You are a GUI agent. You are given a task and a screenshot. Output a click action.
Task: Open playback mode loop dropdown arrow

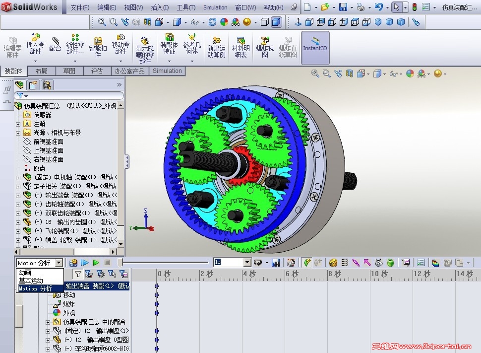click(267, 263)
